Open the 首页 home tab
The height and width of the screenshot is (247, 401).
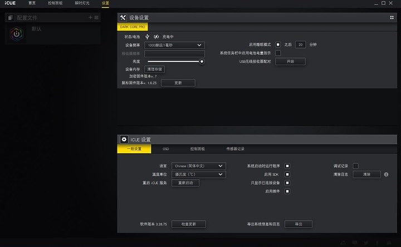click(32, 3)
